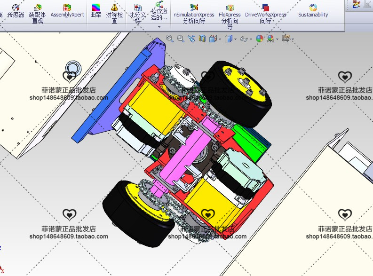373x276 pixels.
Task: Click the 3D sketch pencil icon at top right
Action: [356, 5]
